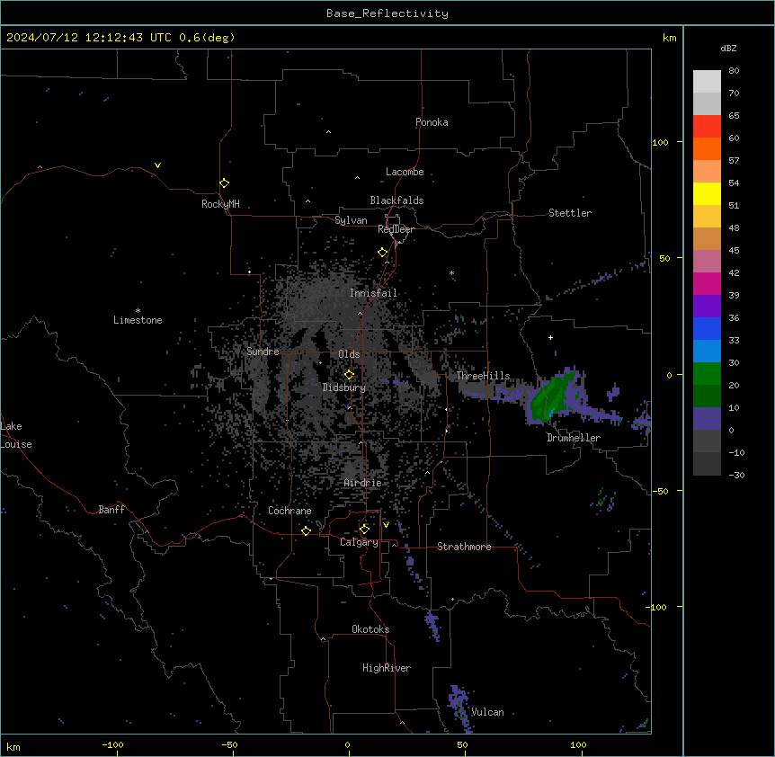Select the timestamp 2024/07/12 12:12:43 UTC
The height and width of the screenshot is (757, 775).
[x=89, y=38]
